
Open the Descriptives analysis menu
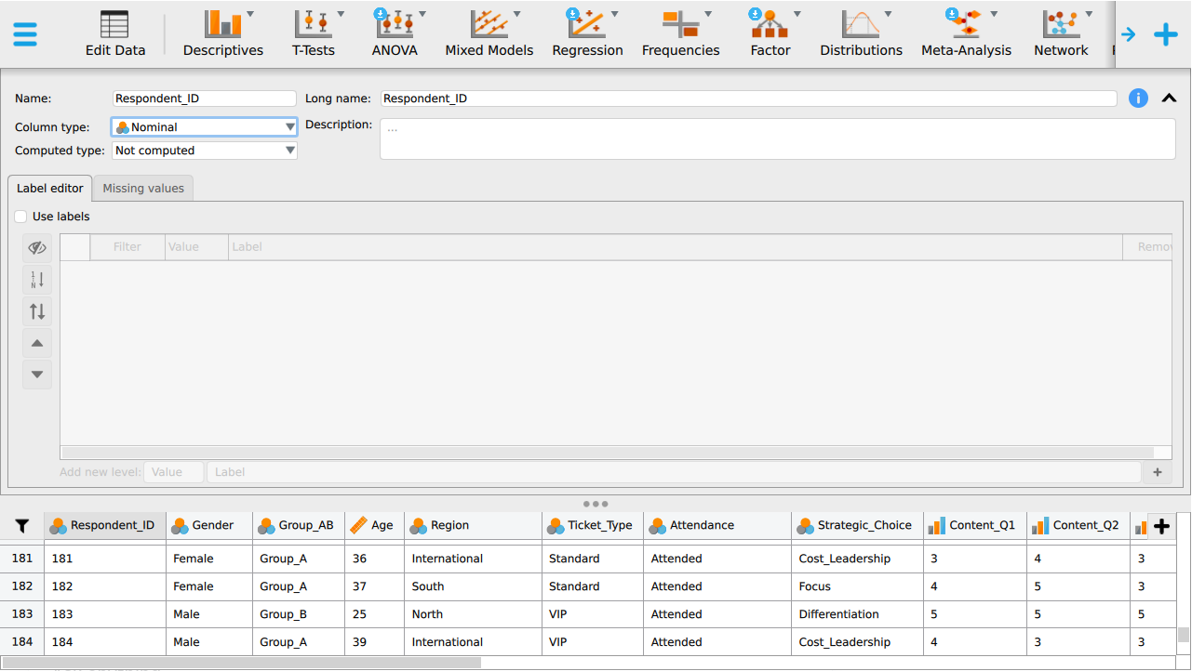(223, 34)
